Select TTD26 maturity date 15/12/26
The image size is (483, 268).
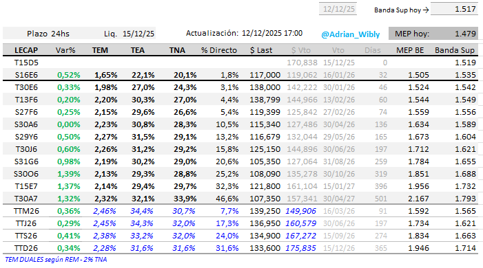coord(339,248)
